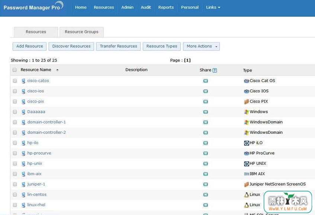This screenshot has width=315, height=215.
Task: Click Cisco Cat OS type icon
Action: point(246,81)
